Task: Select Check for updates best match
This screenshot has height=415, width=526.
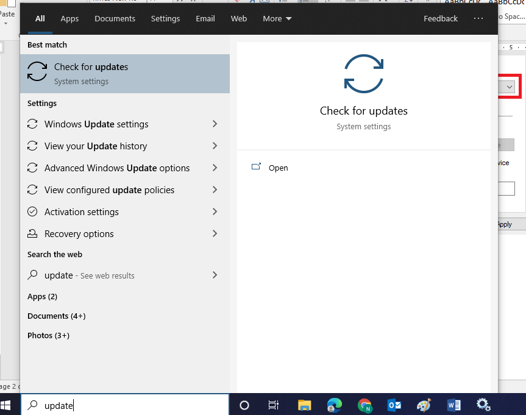Action: (x=125, y=74)
